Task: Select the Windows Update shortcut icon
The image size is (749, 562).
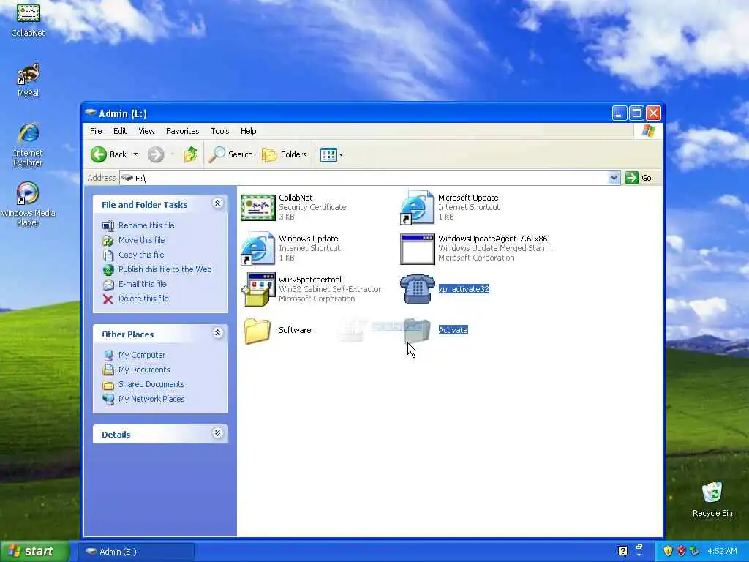Action: click(258, 249)
